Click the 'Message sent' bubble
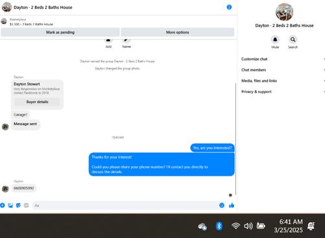Image resolution: width=325 pixels, height=238 pixels. coord(25,125)
